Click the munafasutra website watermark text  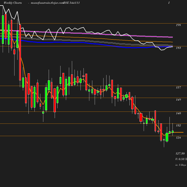tap(47, 3)
